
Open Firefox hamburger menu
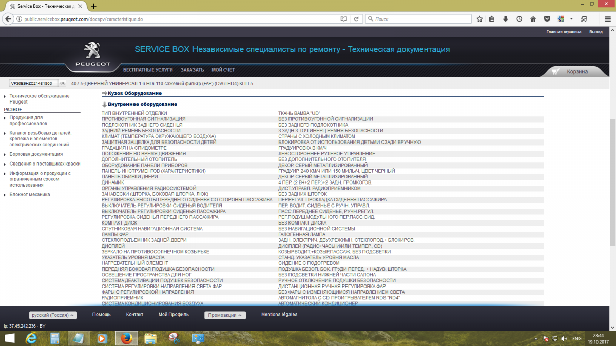[607, 18]
